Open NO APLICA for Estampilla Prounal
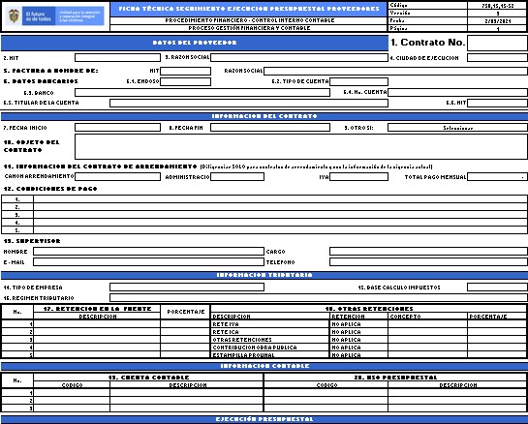Viewport: 528px width, 424px height. tap(359, 354)
